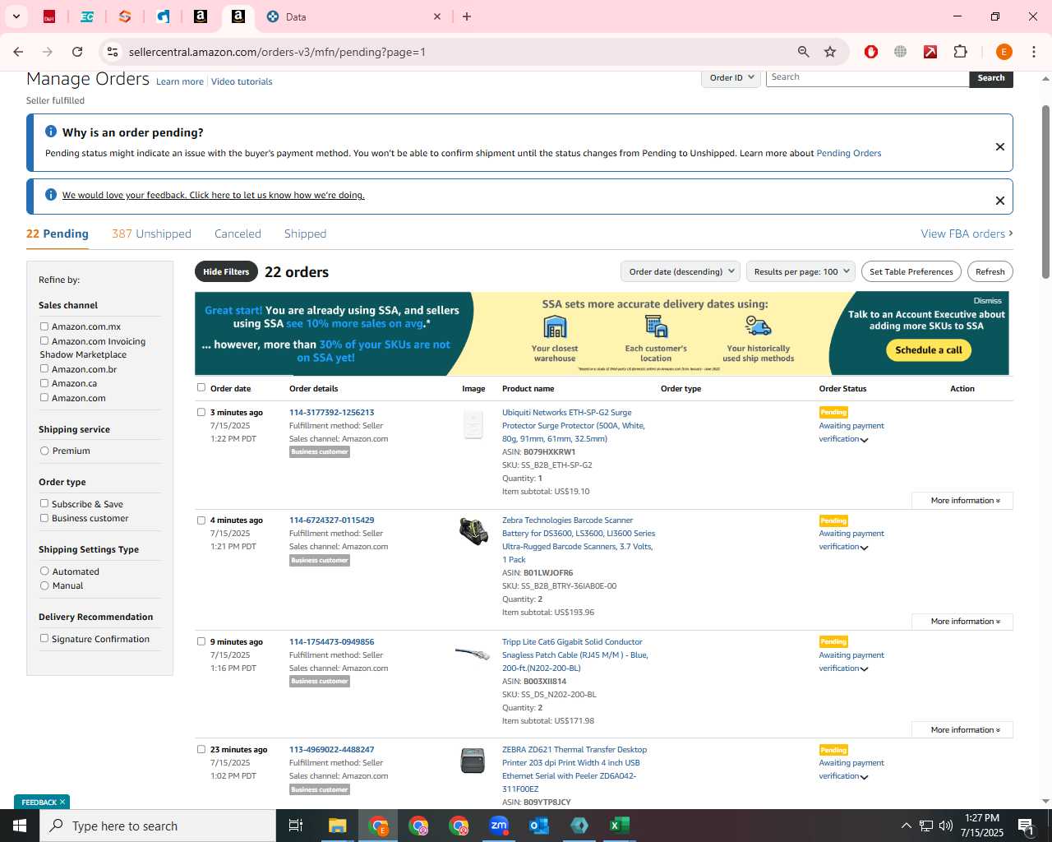Open Zoom from the taskbar
Viewport: 1052px width, 842px height.
tap(499, 826)
